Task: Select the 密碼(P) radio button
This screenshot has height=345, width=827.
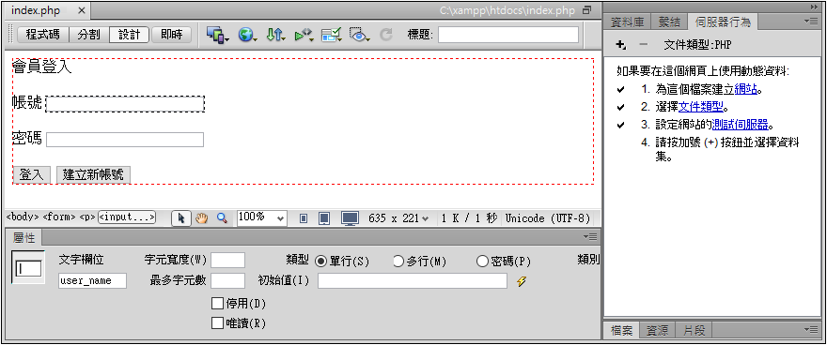Action: point(483,262)
